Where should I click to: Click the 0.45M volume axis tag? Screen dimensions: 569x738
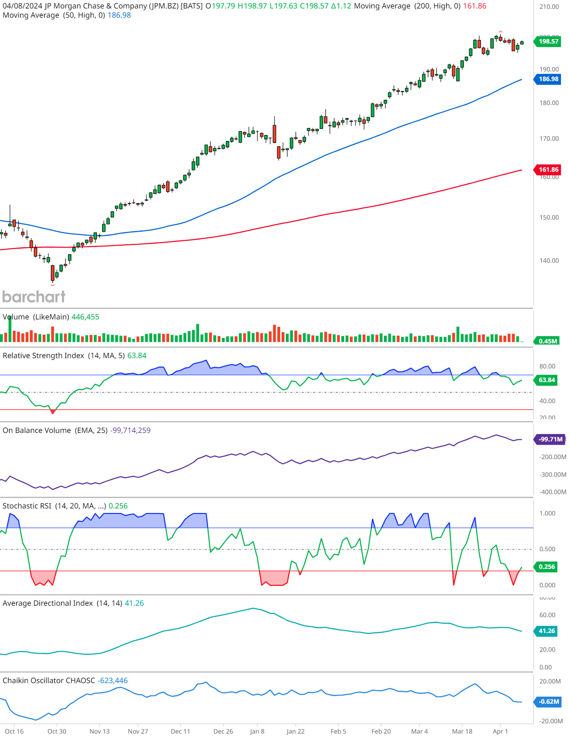click(x=547, y=341)
